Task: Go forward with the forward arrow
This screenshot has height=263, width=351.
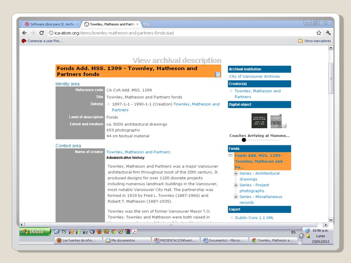Action: pos(33,33)
